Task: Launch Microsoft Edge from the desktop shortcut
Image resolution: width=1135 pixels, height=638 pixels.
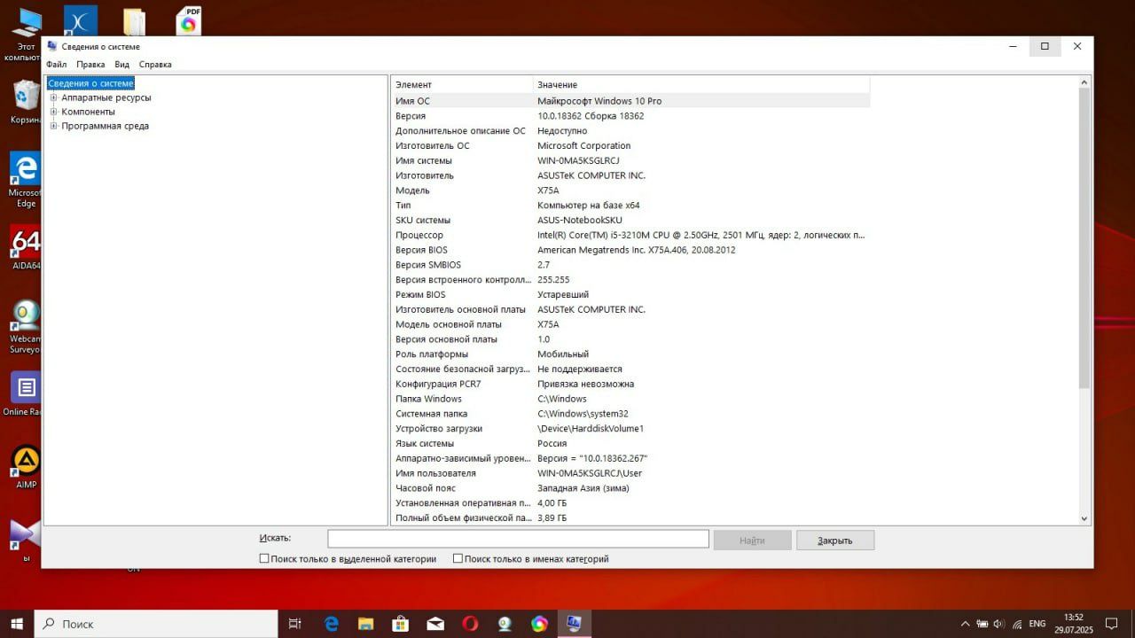Action: click(25, 180)
